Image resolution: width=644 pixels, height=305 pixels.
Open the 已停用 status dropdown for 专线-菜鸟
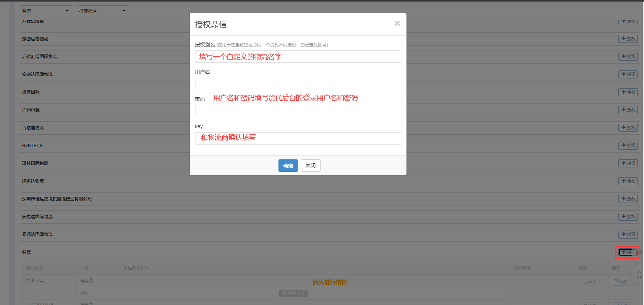(x=593, y=281)
